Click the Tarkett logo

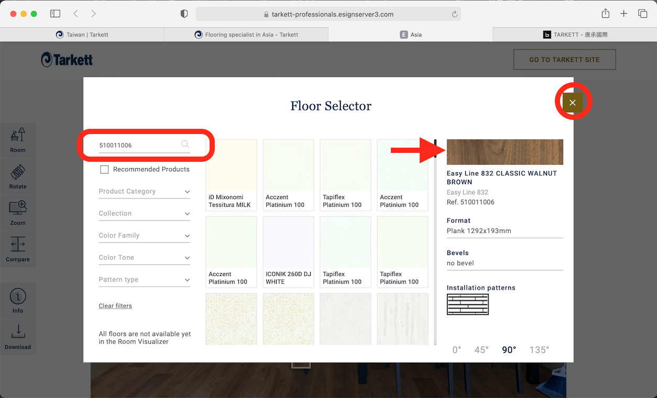pyautogui.click(x=67, y=60)
